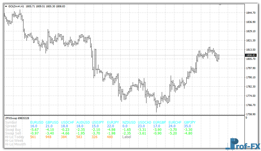Click the NZDUSD symbol header
Image resolution: width=261 pixels, height=151 pixels.
click(129, 122)
